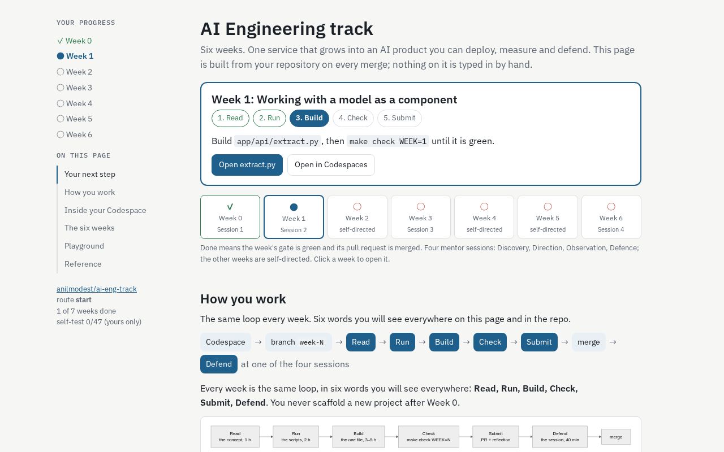
Task: Click the 'Build' chip in loop row
Action: coord(444,342)
